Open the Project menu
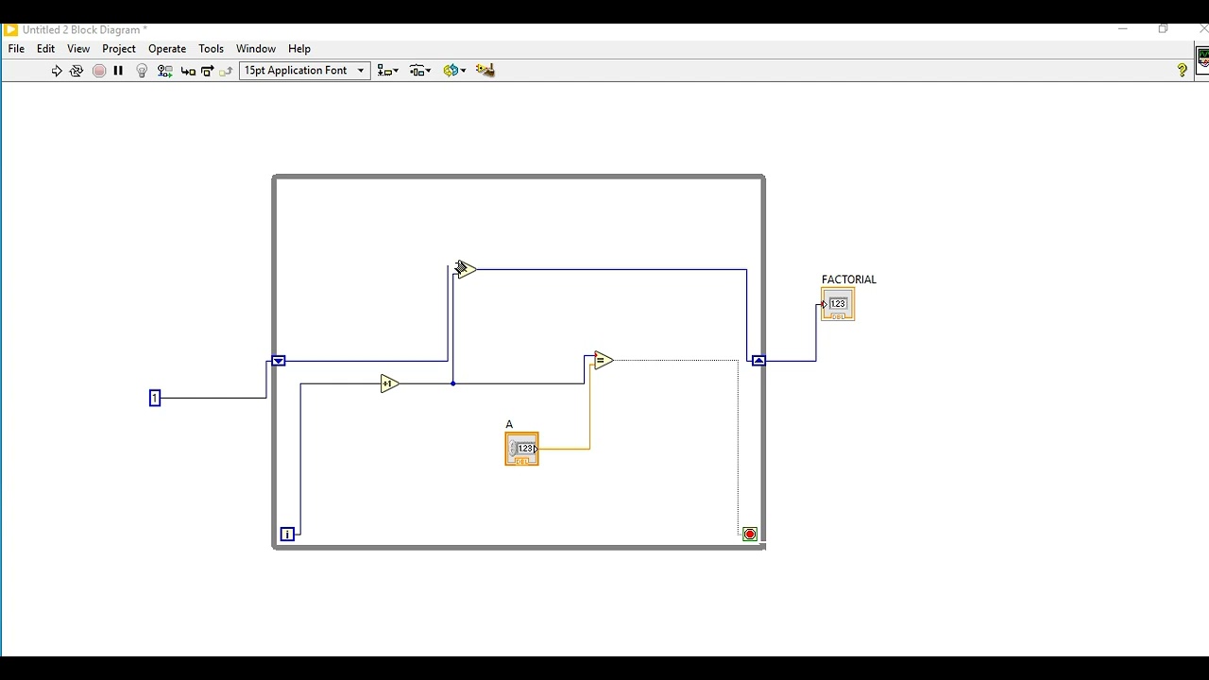1209x680 pixels. pyautogui.click(x=119, y=49)
